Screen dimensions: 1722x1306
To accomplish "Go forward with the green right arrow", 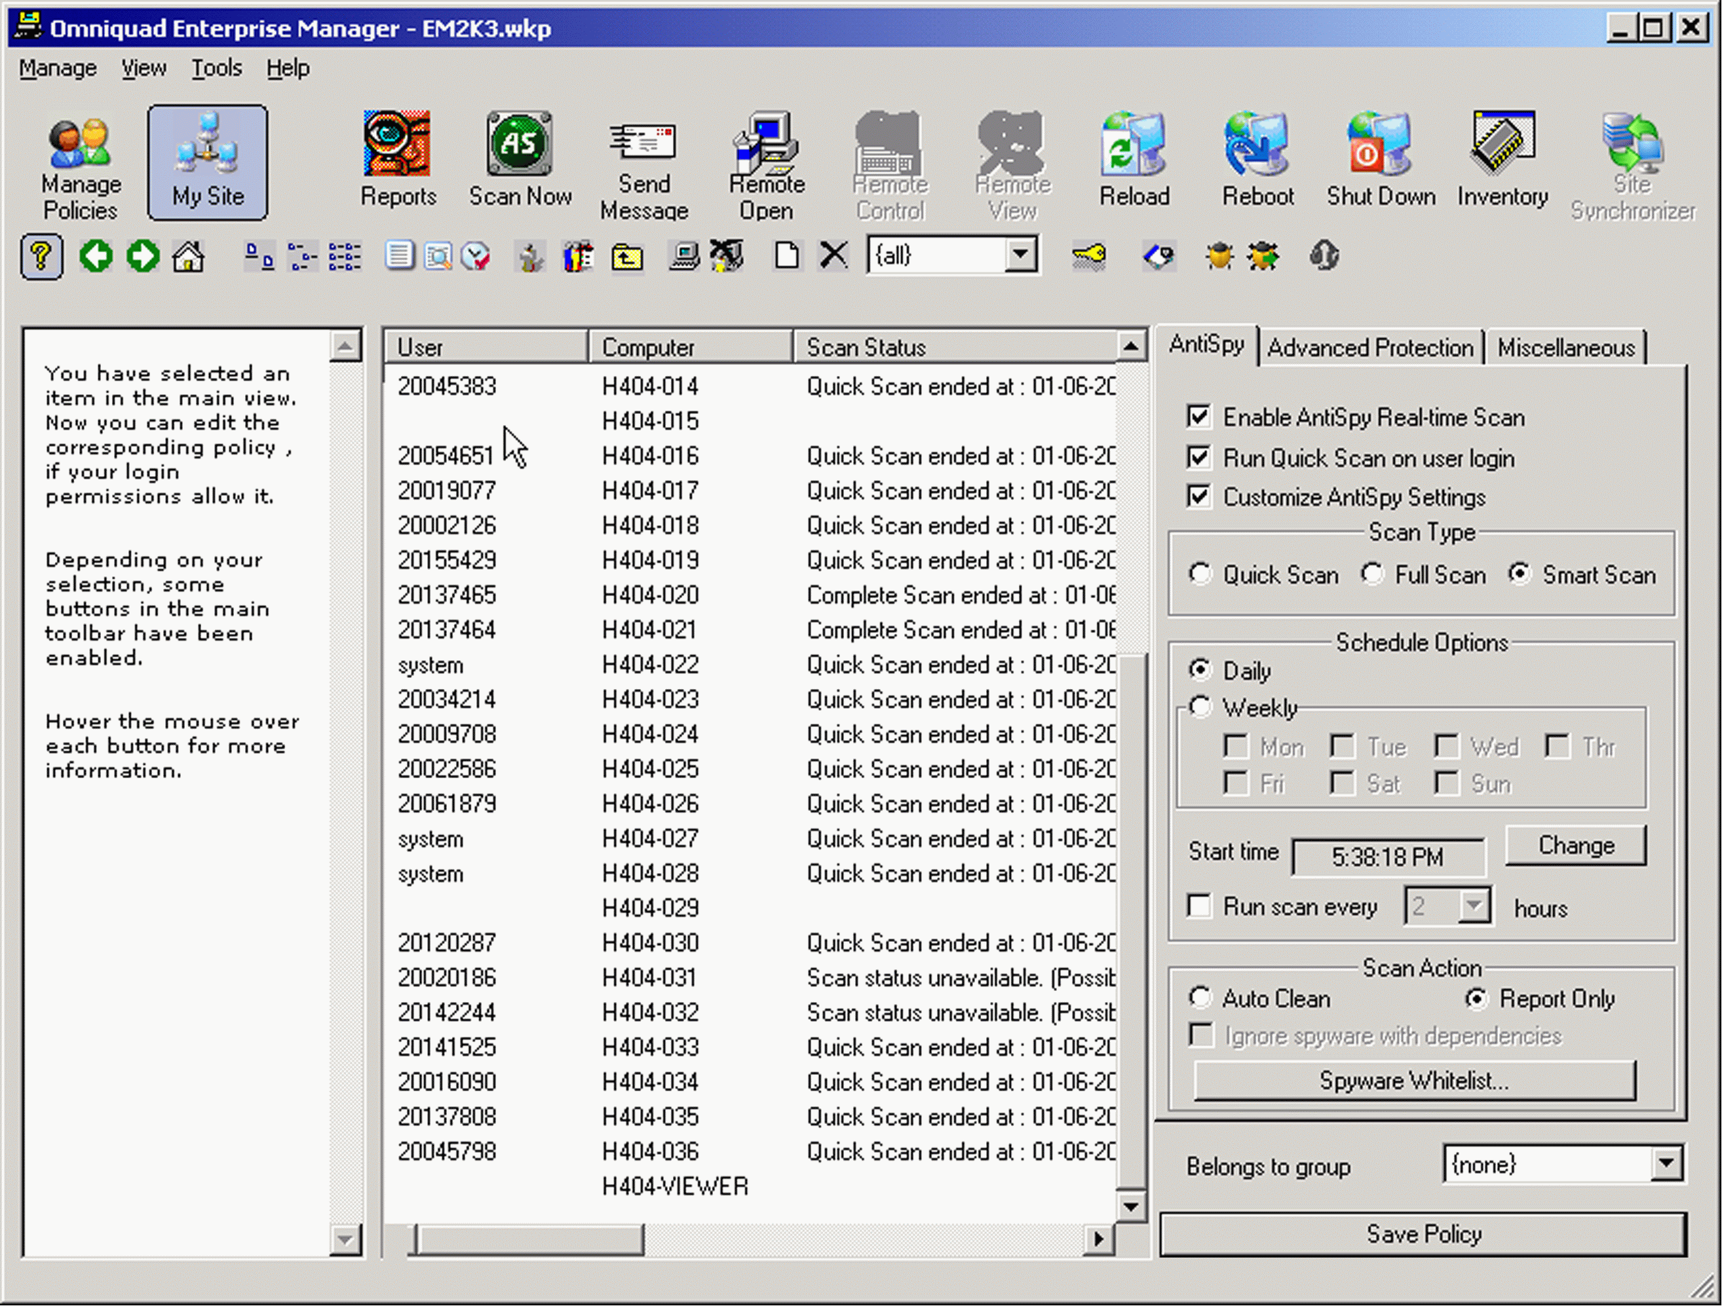I will (142, 256).
